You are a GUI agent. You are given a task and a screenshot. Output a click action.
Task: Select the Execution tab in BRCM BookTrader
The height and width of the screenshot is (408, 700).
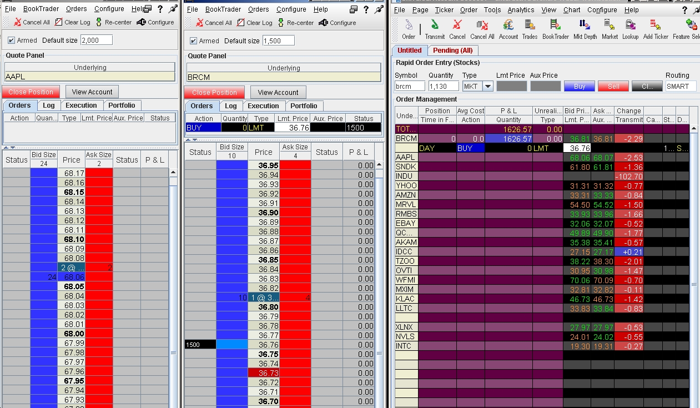[263, 106]
